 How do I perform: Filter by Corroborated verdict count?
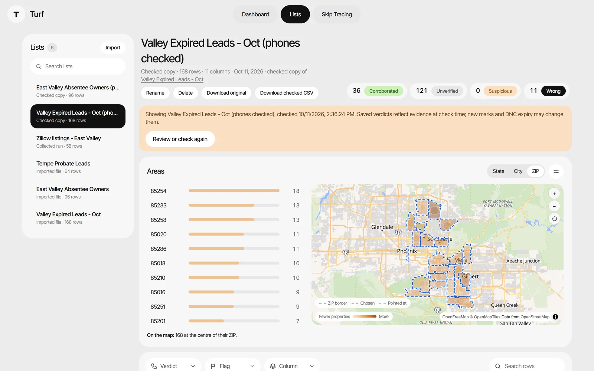(x=377, y=91)
